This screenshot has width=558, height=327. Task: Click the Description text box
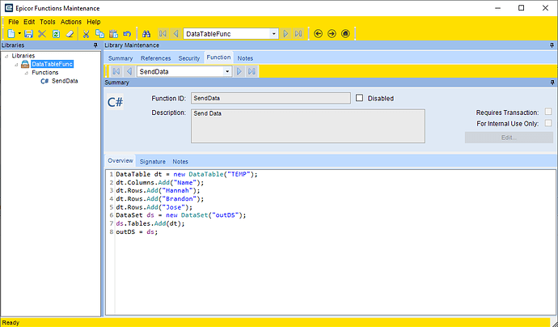click(x=308, y=126)
